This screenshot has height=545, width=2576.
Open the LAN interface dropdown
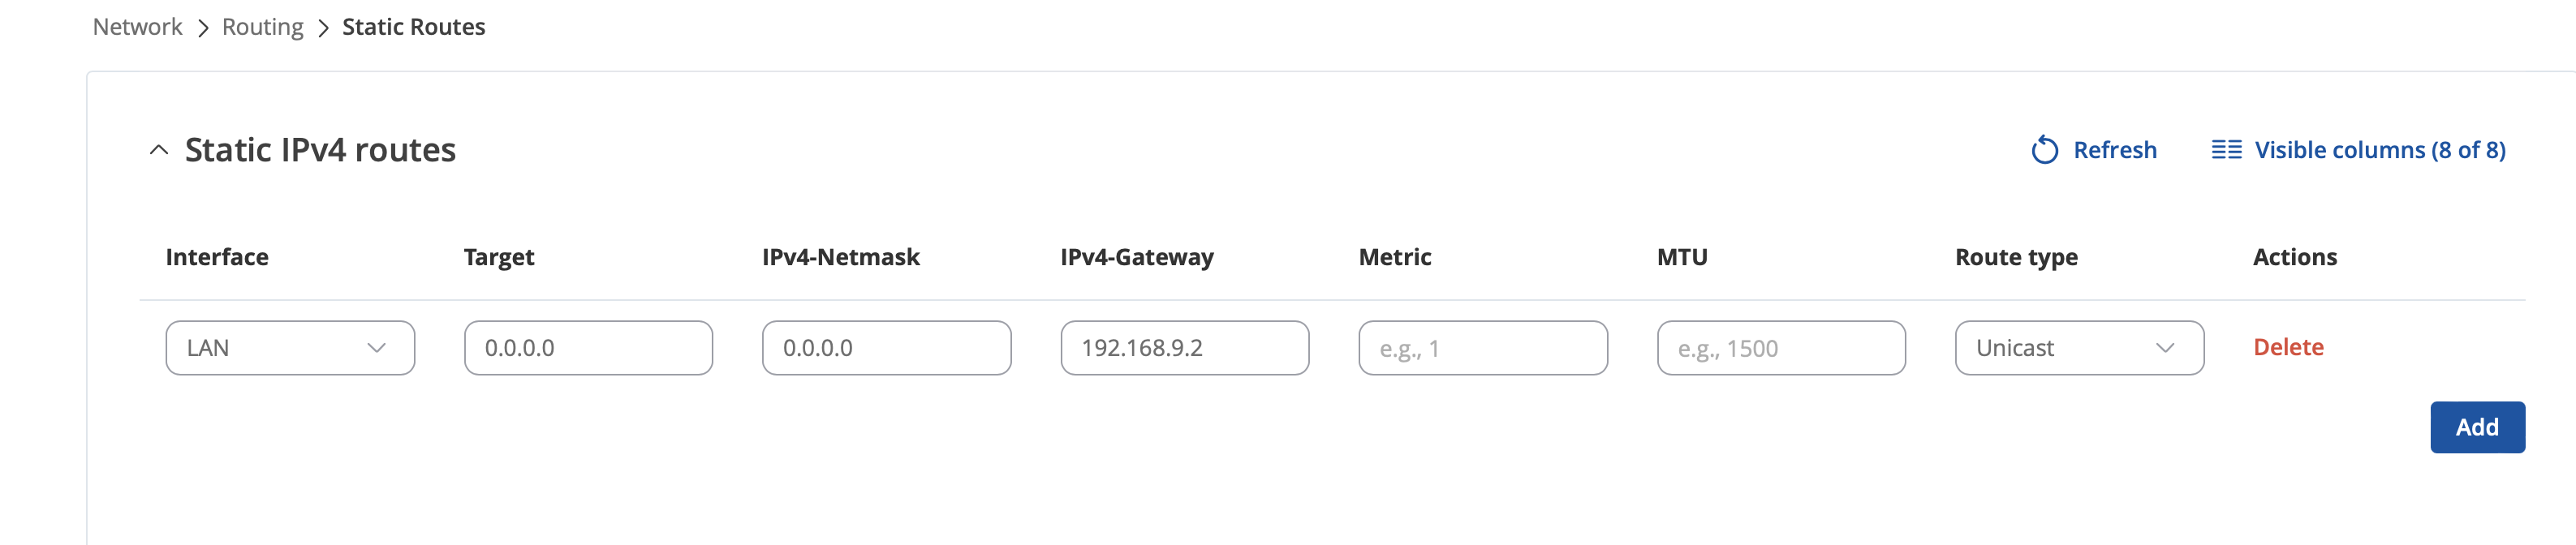(x=290, y=348)
